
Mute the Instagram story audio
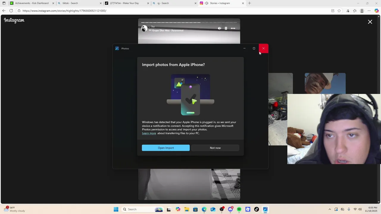coord(219,29)
